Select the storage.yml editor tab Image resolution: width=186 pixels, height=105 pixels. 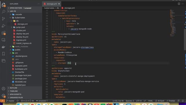(x=52, y=4)
